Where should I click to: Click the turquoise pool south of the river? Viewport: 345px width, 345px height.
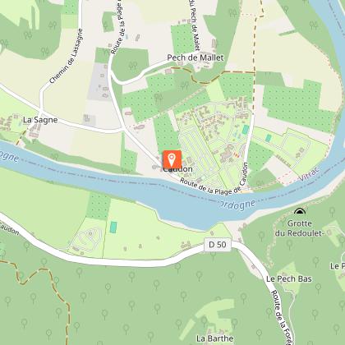point(113,228)
